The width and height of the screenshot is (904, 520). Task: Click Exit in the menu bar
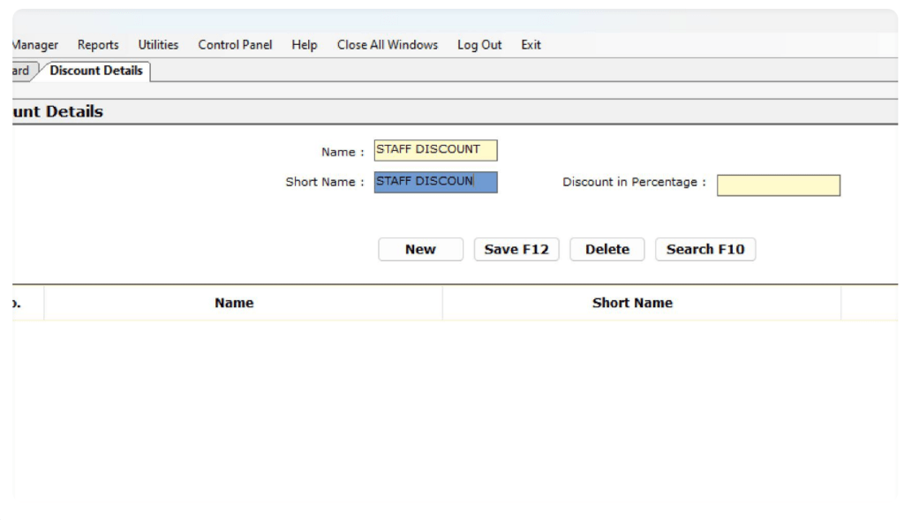(x=531, y=45)
